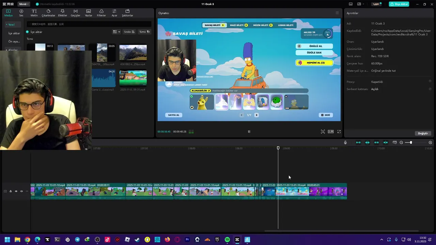
Task: Pause the preview playback
Action: pos(249,132)
